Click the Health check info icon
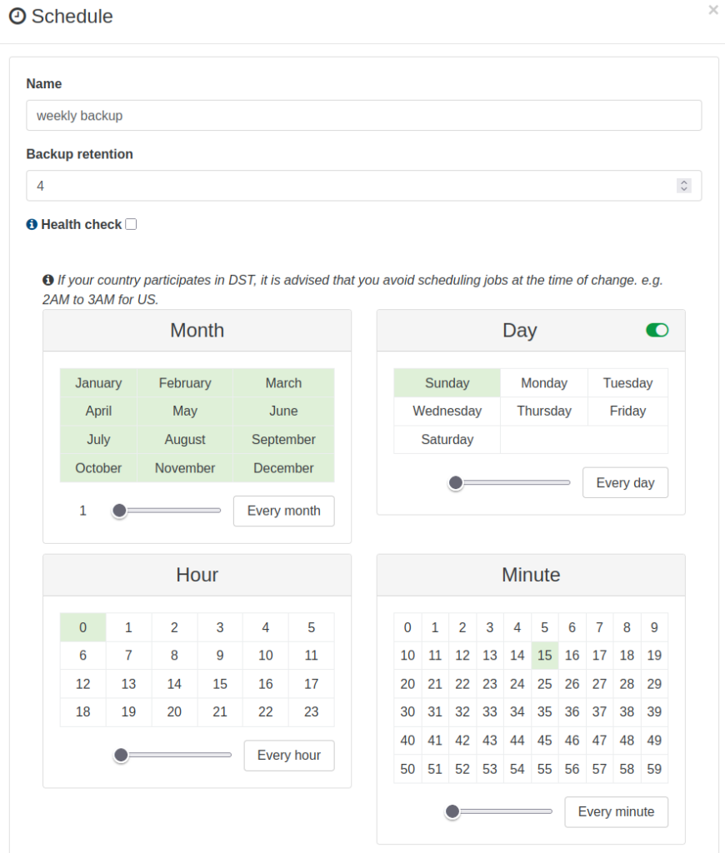The height and width of the screenshot is (853, 725). pyautogui.click(x=32, y=224)
